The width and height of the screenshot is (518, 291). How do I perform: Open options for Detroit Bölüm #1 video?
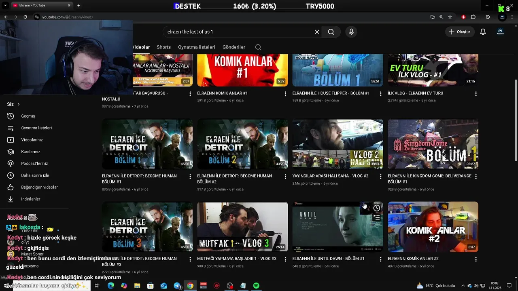(190, 177)
